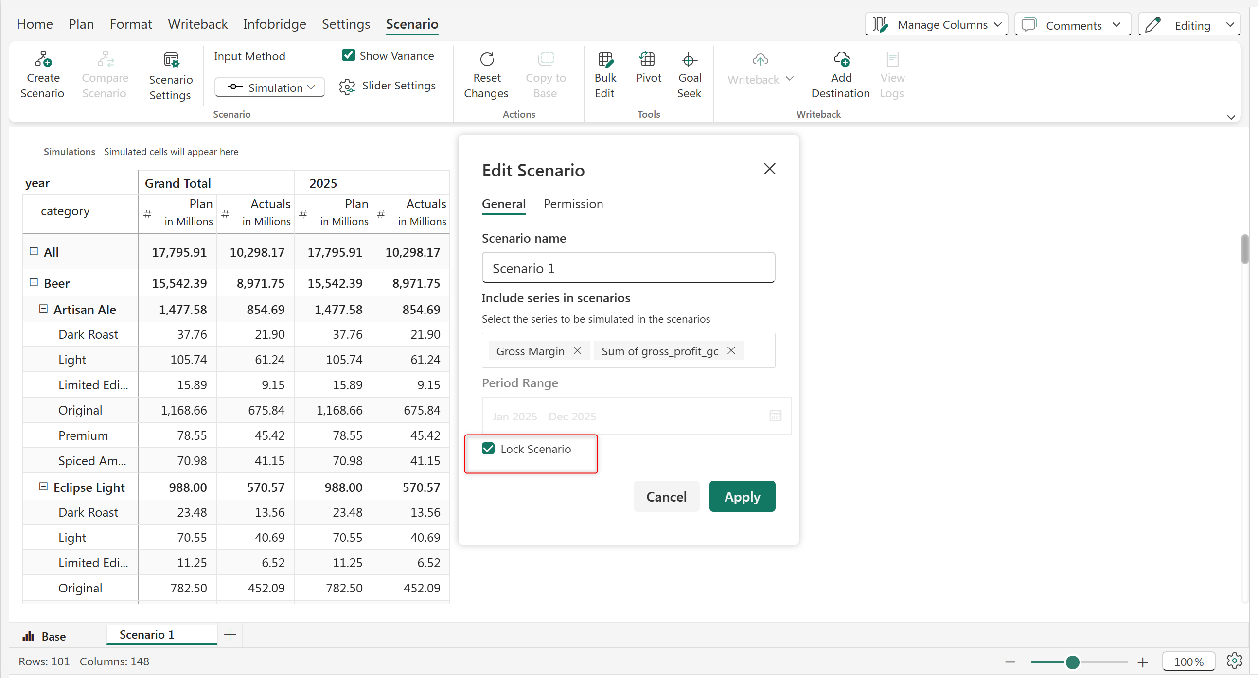Collapse the Artisan Ale row
Viewport: 1258px width, 678px height.
coord(43,309)
